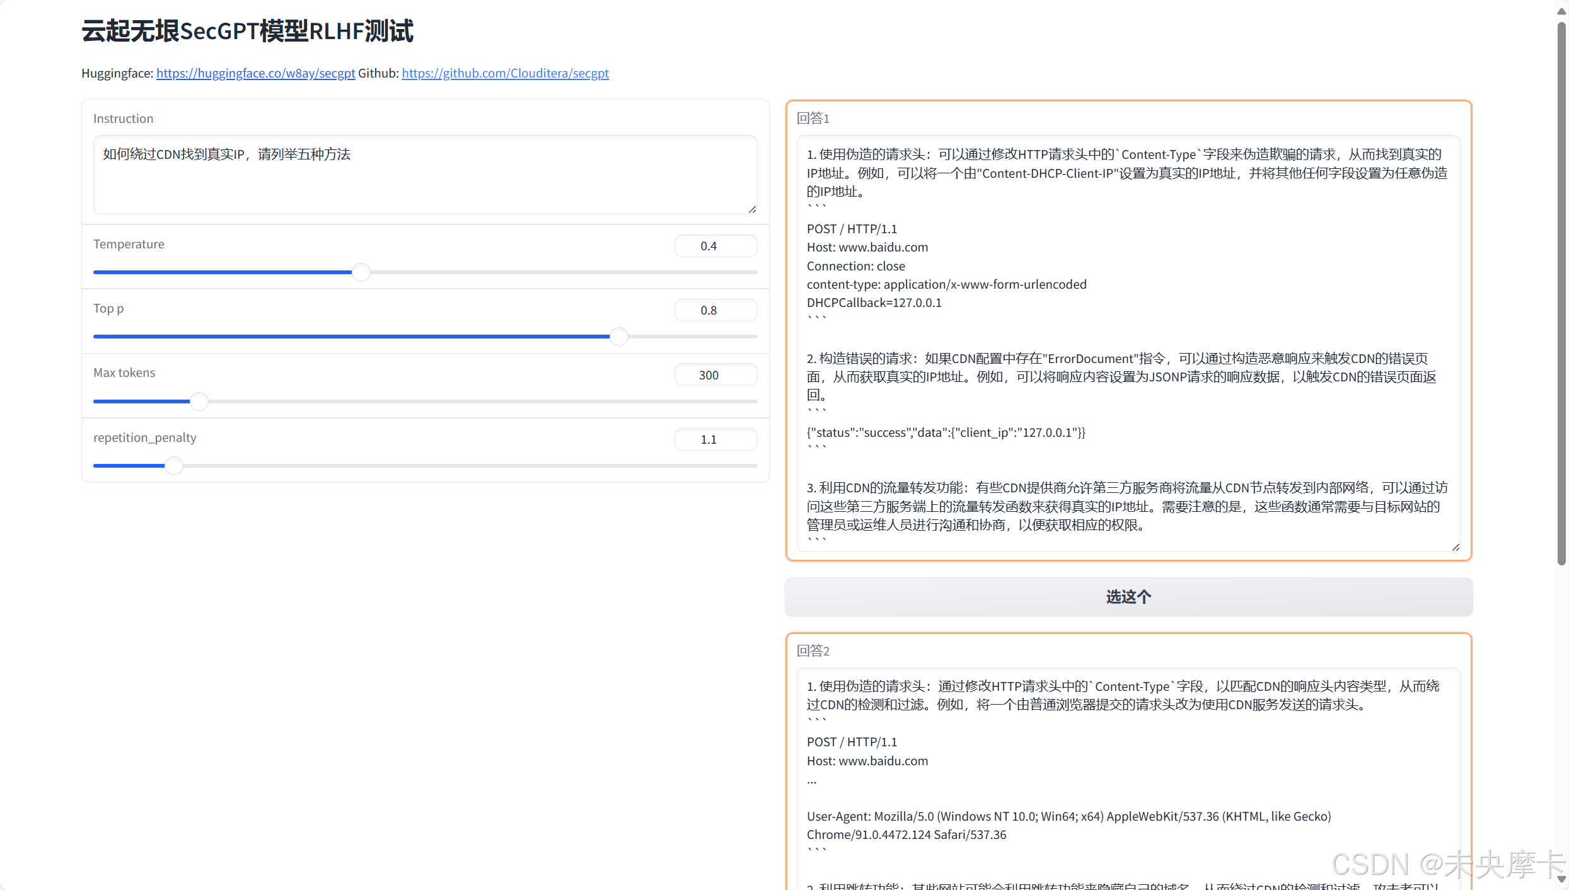Click the 选这个 selection button
The image size is (1569, 890).
(x=1127, y=596)
